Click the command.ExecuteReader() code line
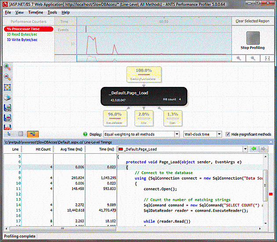Image resolution: width=277 pixels, height=242 pixels. coord(196,210)
